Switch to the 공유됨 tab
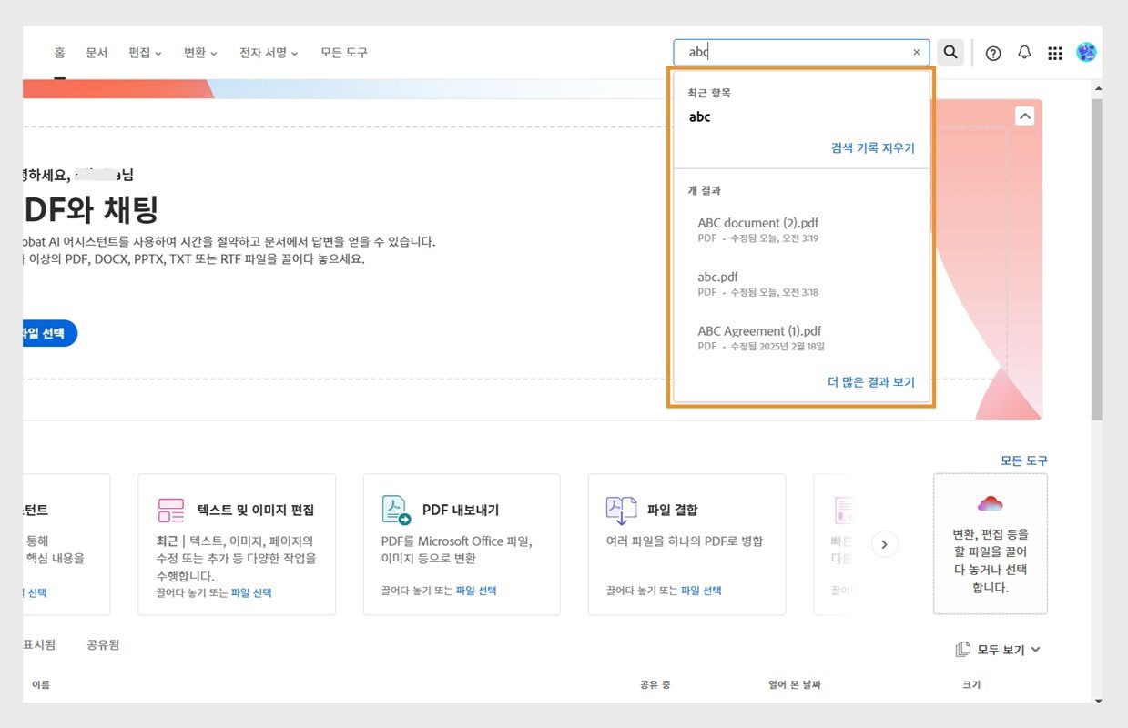 102,644
